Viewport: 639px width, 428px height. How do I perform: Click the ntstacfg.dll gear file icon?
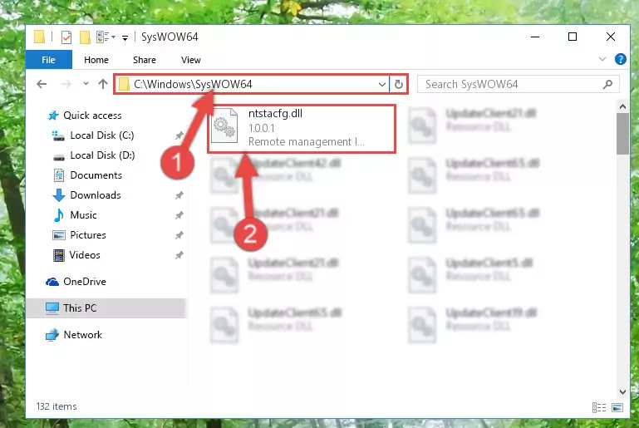224,125
